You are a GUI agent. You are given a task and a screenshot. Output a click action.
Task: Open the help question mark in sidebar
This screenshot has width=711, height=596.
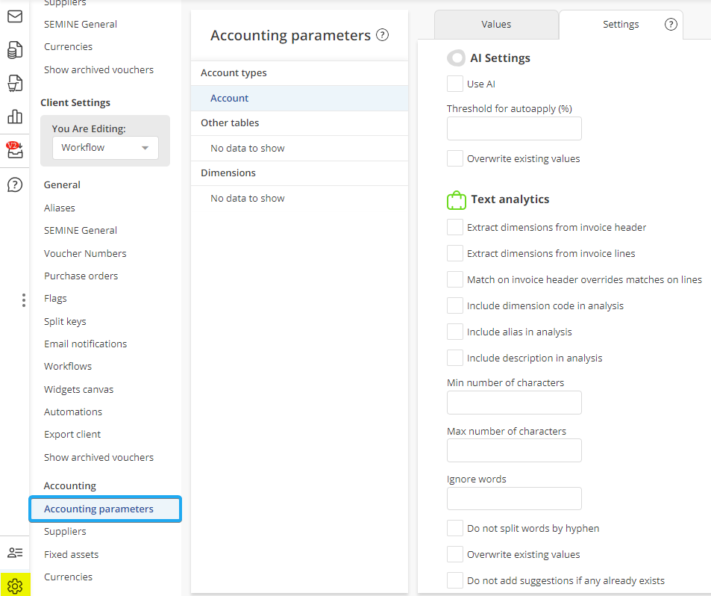15,184
